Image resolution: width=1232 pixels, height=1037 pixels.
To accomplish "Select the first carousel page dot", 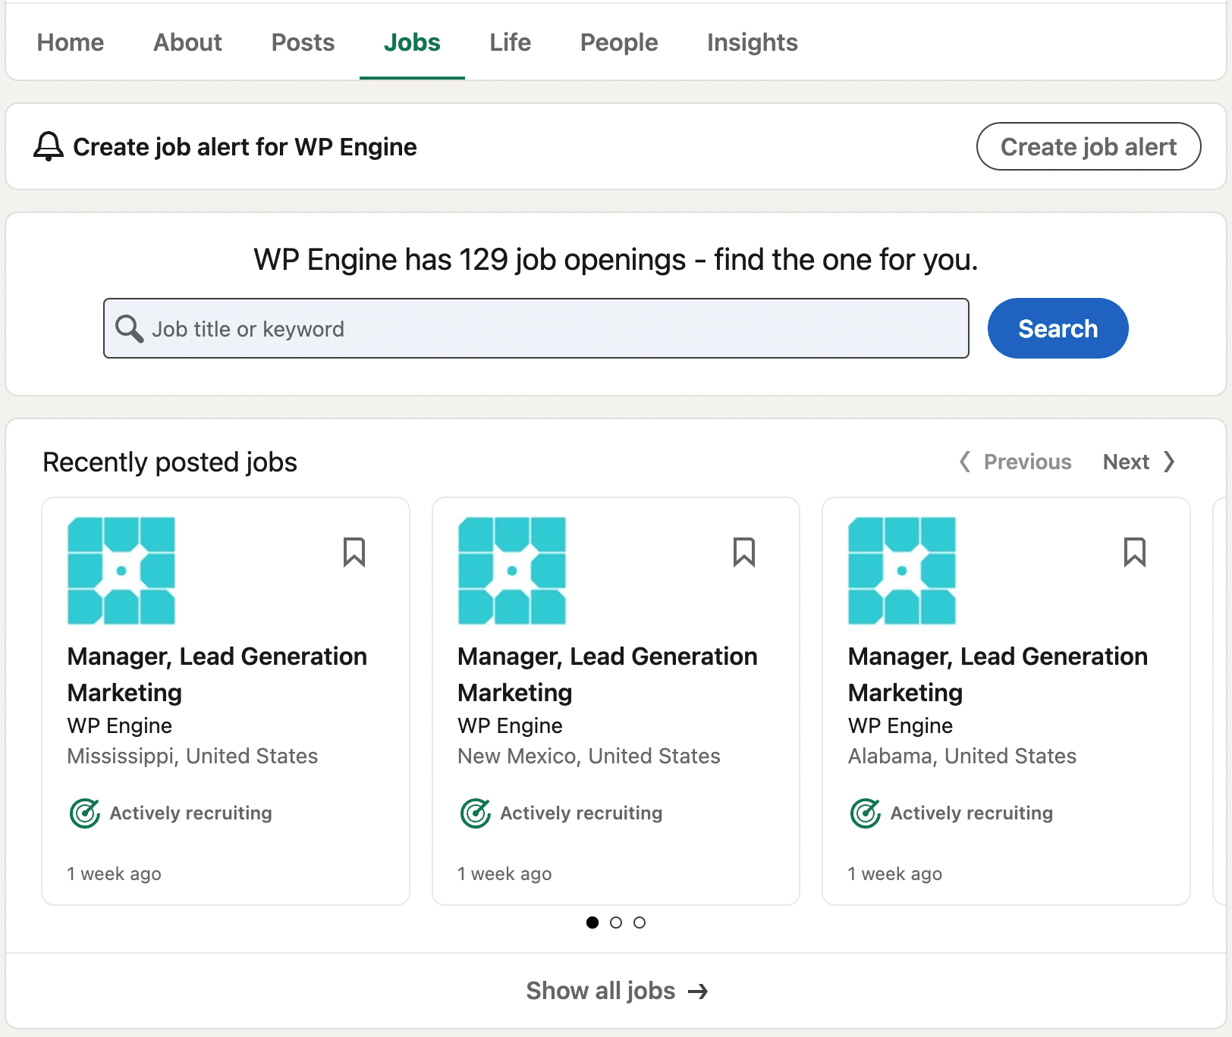I will (592, 923).
